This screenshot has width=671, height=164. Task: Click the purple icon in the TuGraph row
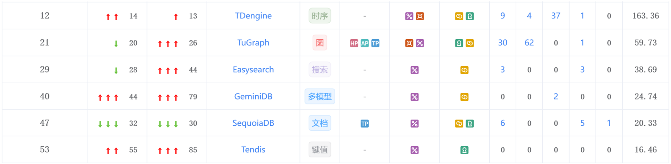pos(420,43)
